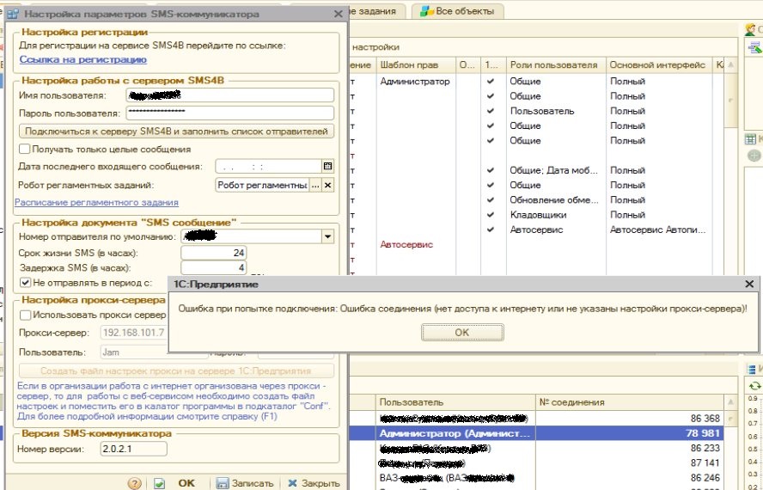Viewport: 763px width, 490px height.
Task: Uncheck Не отправлять в период с
Action: coord(25,283)
